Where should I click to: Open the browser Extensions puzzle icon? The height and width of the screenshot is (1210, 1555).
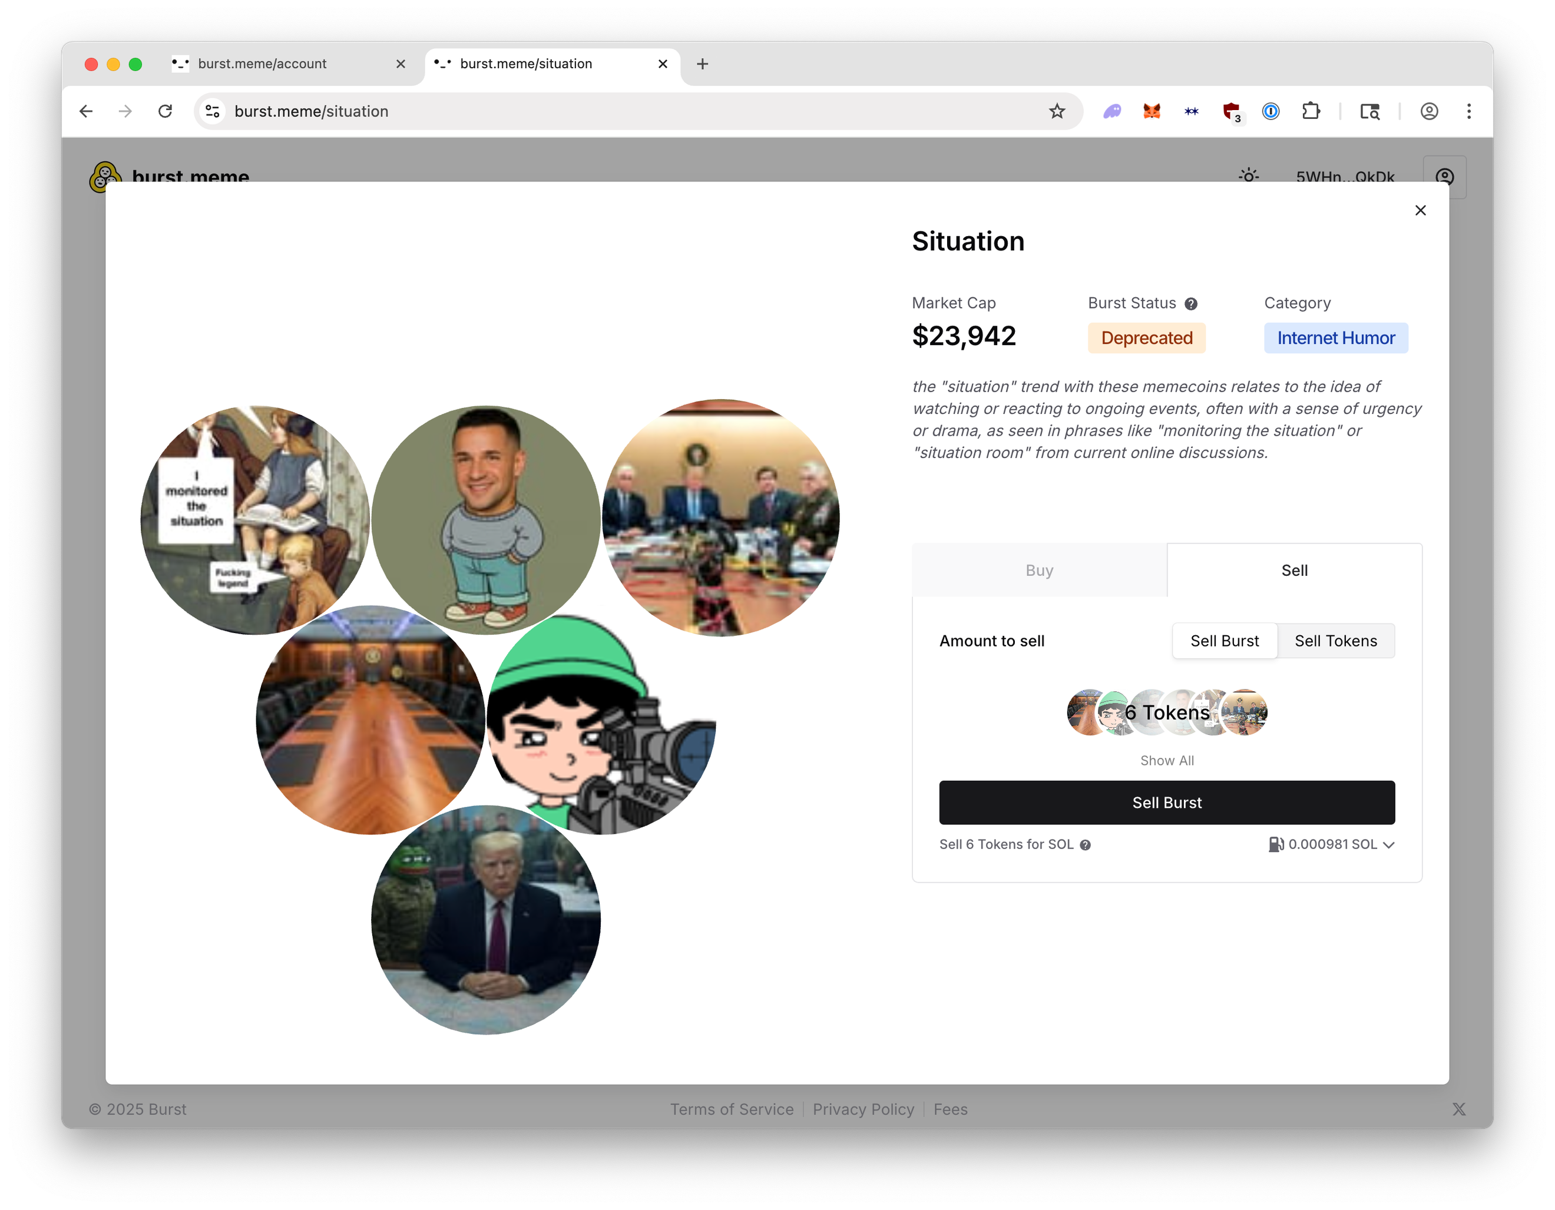coord(1310,111)
